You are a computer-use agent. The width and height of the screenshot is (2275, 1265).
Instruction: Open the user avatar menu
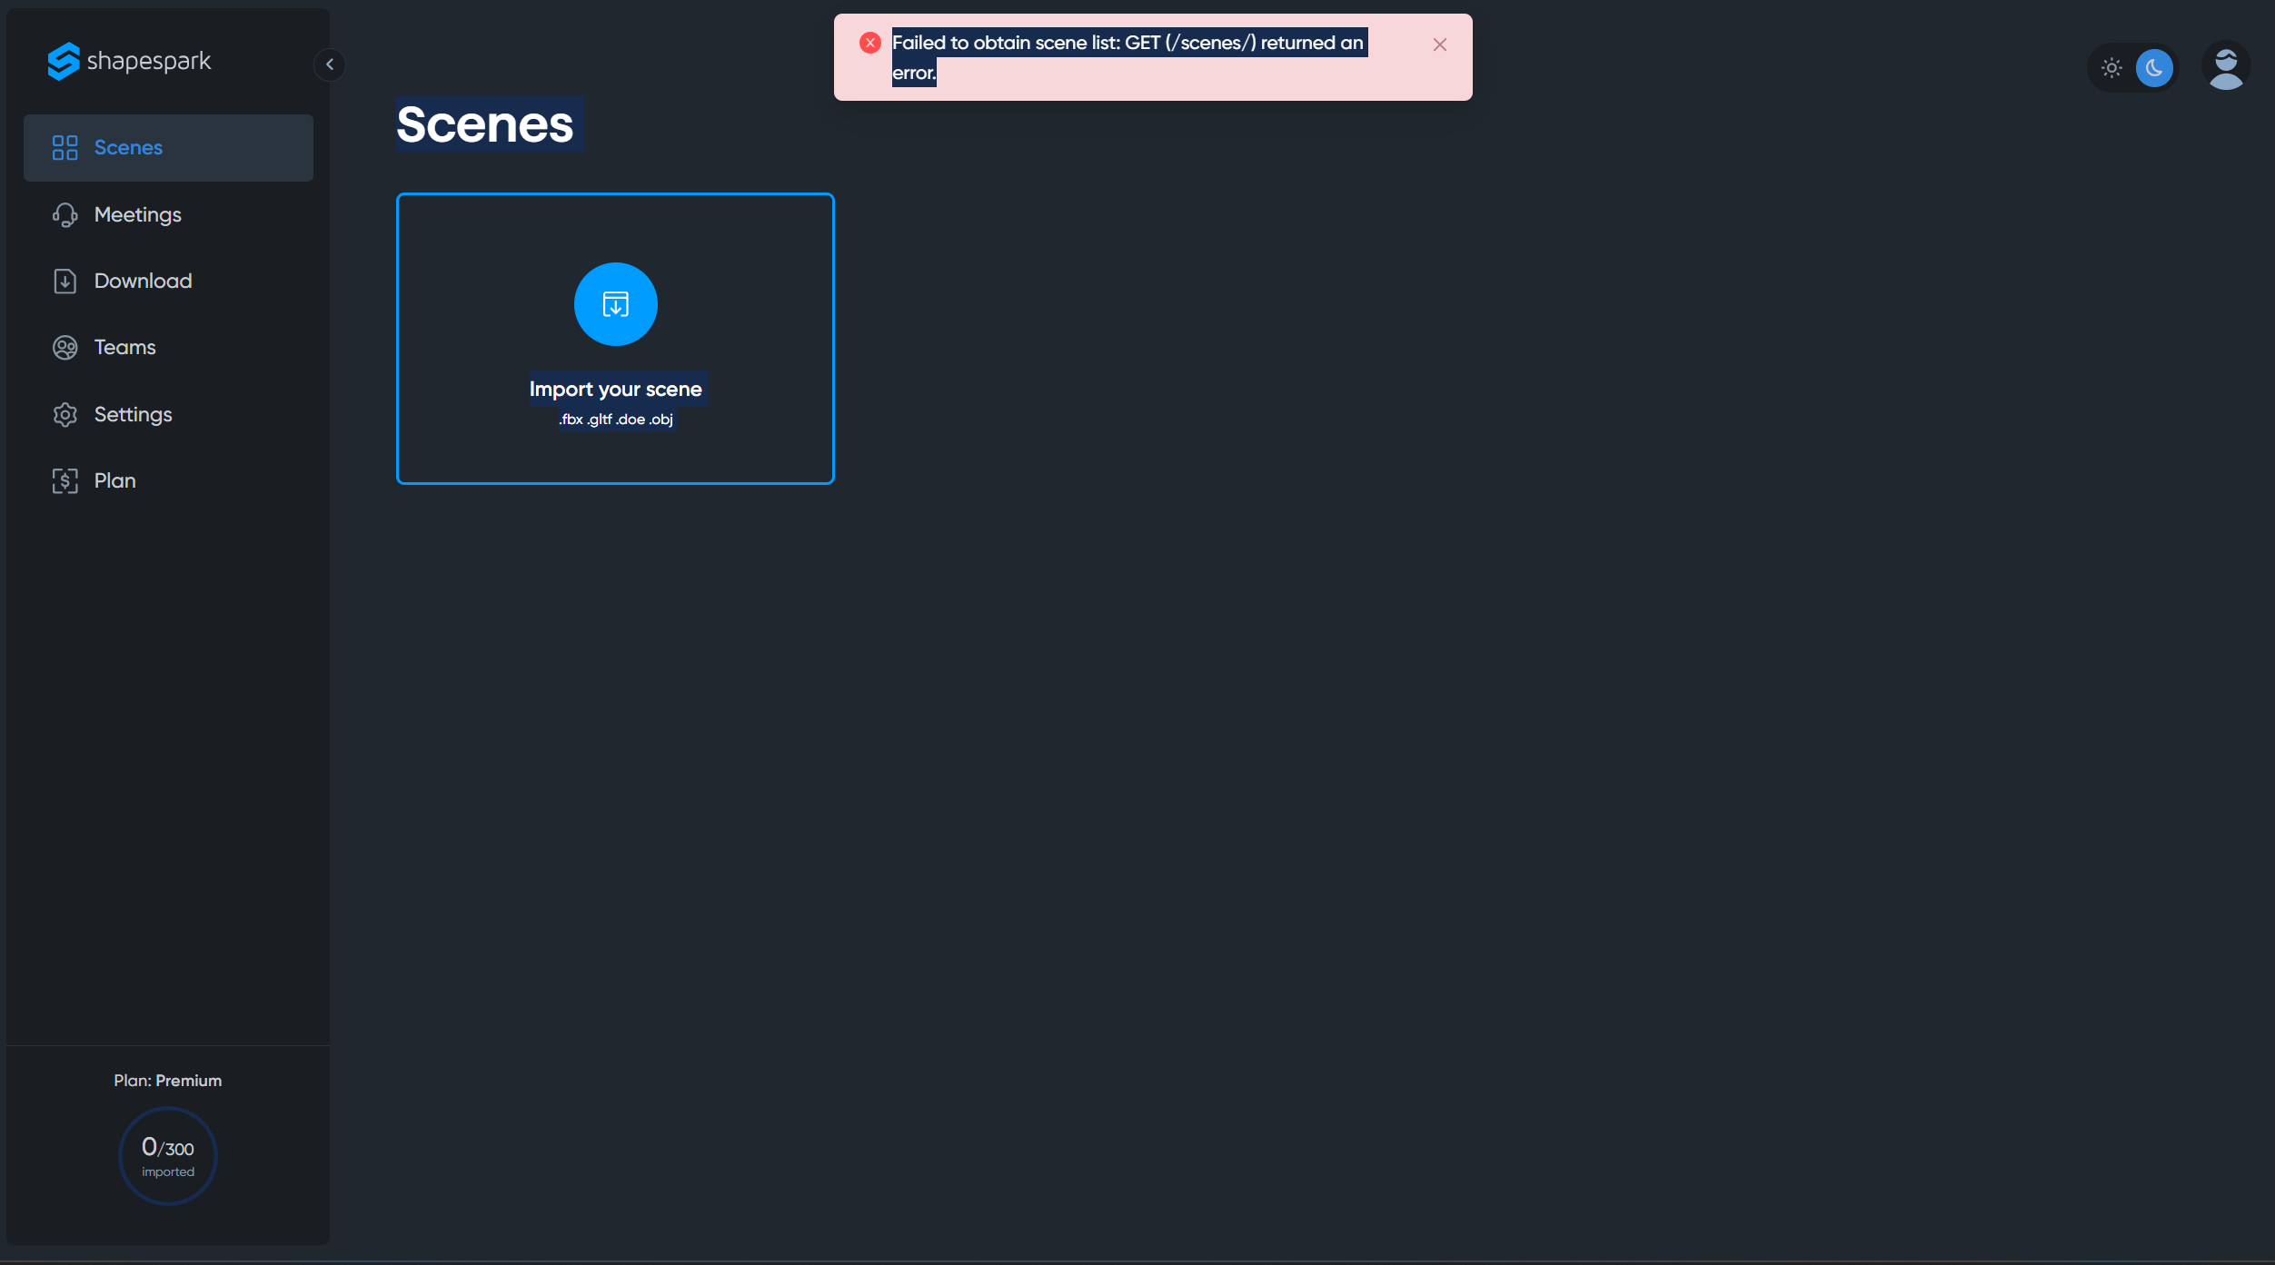coord(2225,67)
